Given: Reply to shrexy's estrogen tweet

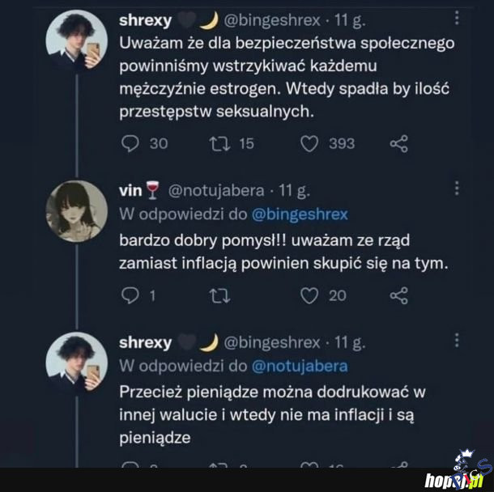Looking at the screenshot, I should pyautogui.click(x=130, y=143).
